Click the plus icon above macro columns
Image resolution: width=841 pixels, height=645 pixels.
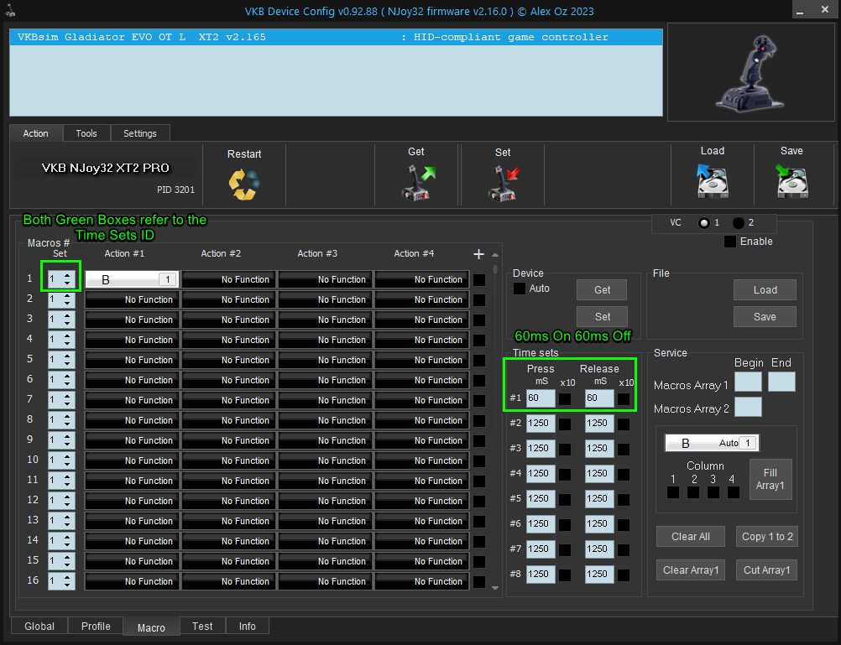pos(479,254)
